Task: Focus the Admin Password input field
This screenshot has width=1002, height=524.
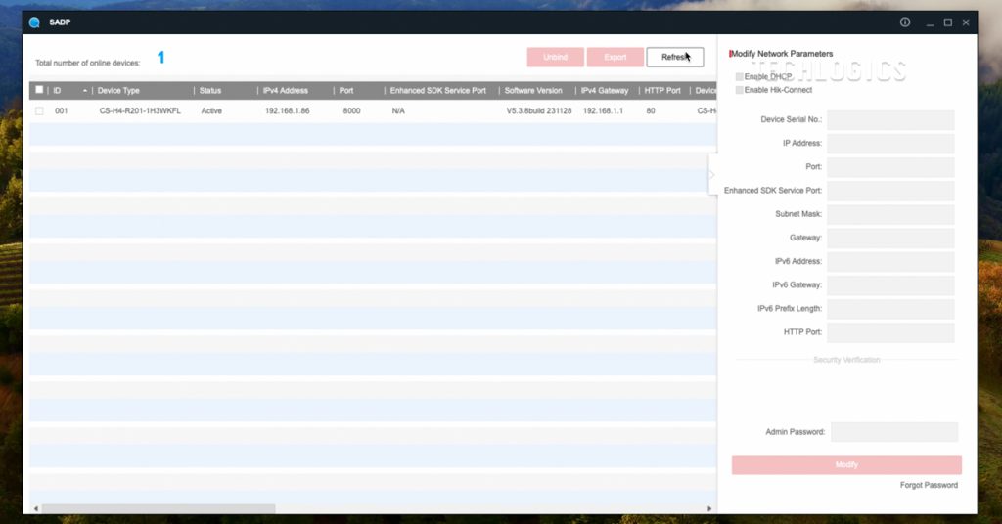Action: [893, 432]
